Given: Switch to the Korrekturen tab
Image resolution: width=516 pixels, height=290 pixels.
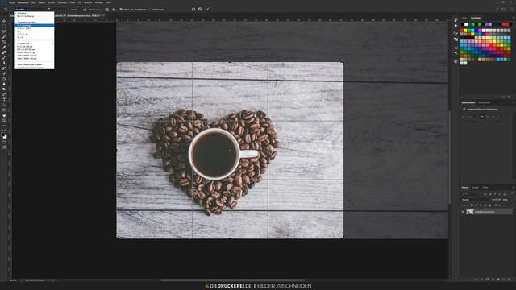Looking at the screenshot, I should tap(484, 102).
